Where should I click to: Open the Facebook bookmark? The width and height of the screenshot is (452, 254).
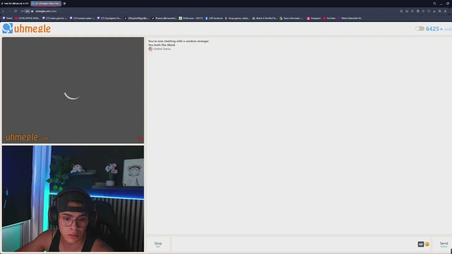point(214,18)
